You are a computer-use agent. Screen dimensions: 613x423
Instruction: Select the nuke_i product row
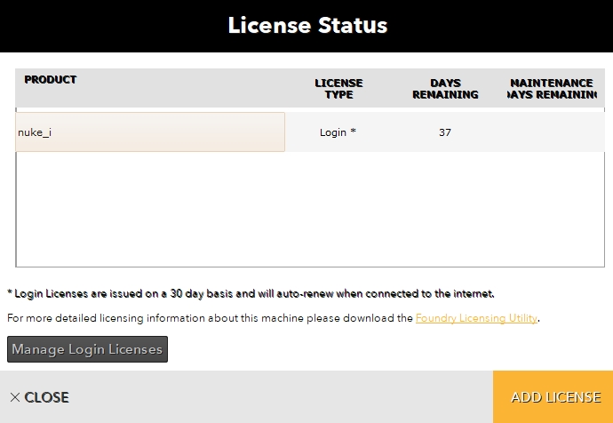pos(150,132)
